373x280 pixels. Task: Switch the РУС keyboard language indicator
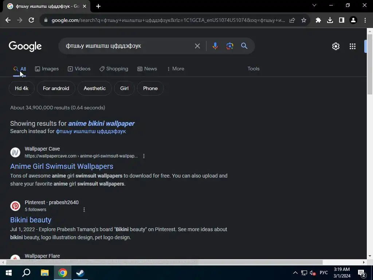[x=323, y=273]
